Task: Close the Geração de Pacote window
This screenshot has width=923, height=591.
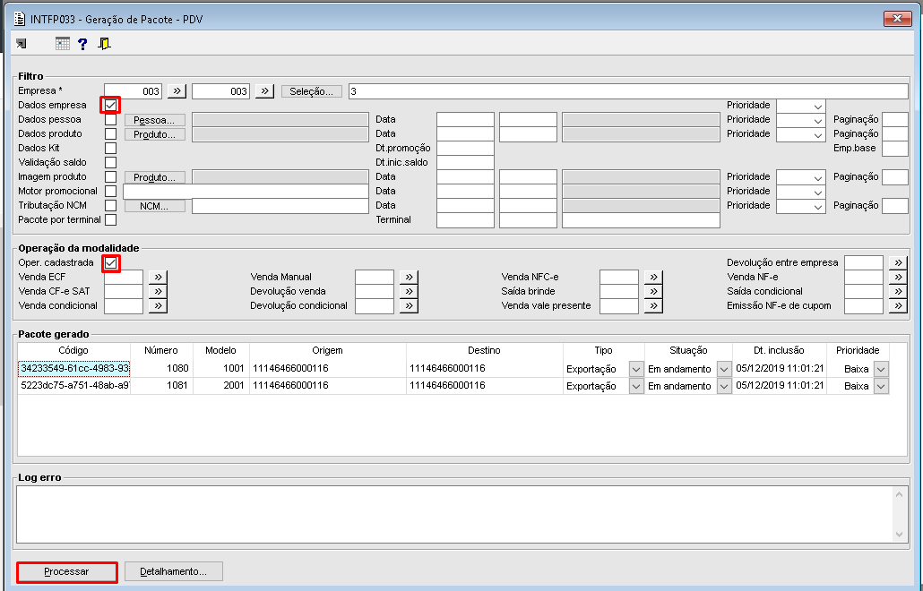Action: click(x=897, y=19)
